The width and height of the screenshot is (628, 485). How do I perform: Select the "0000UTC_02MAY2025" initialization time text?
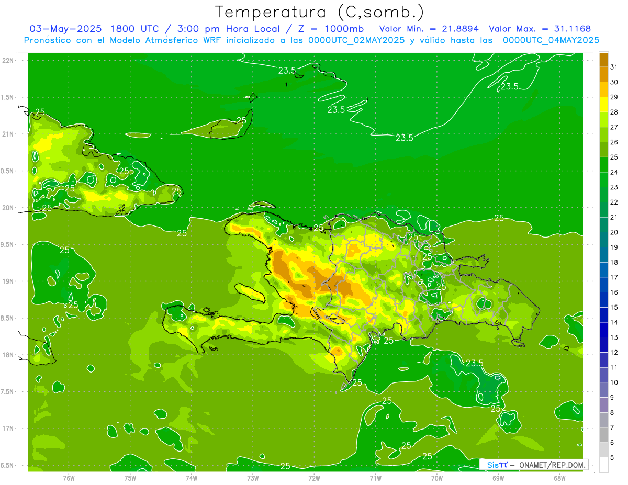(356, 40)
